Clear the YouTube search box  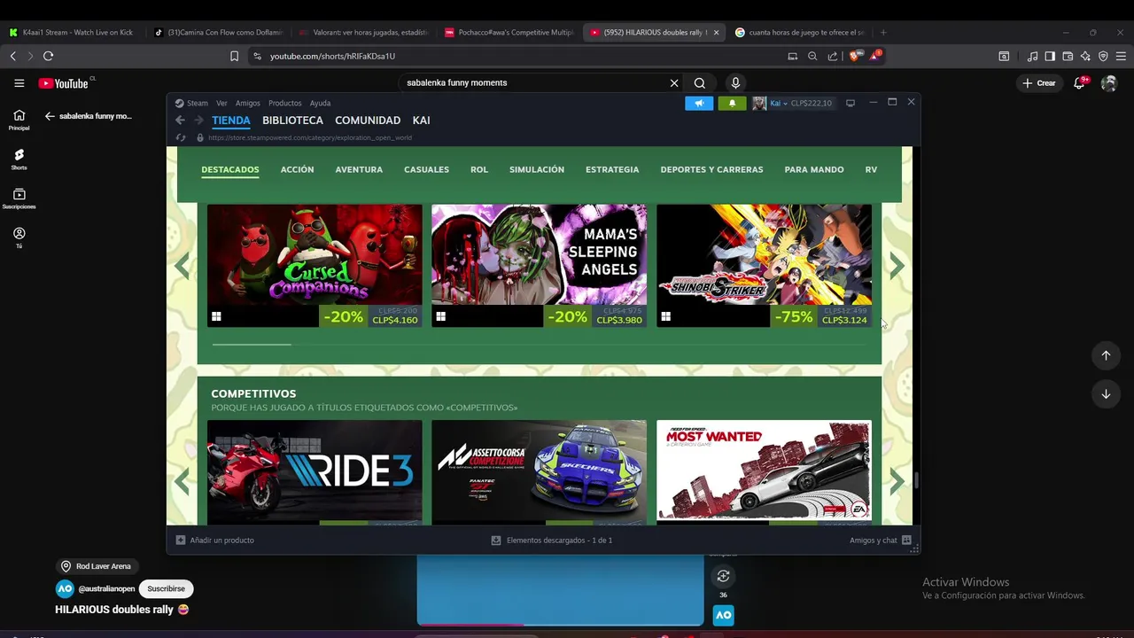[674, 82]
